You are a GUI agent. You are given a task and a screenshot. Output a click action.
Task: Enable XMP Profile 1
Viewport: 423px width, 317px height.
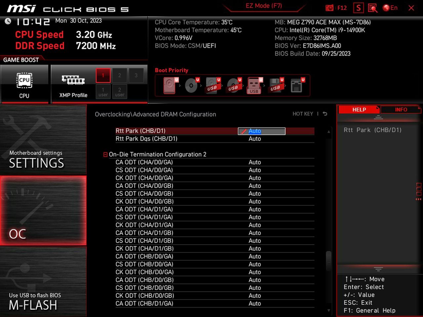[x=103, y=75]
